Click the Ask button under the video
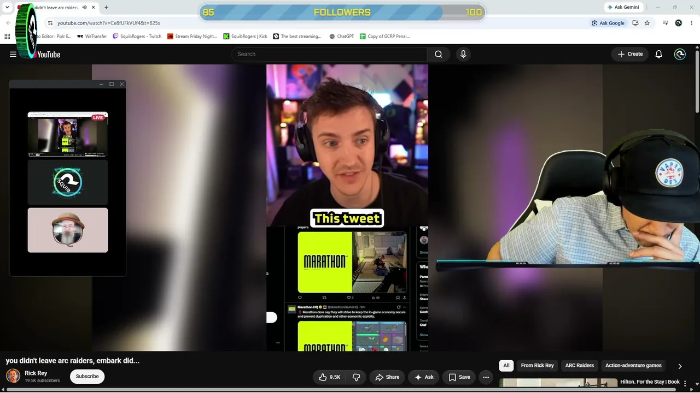The width and height of the screenshot is (700, 393). [x=424, y=377]
